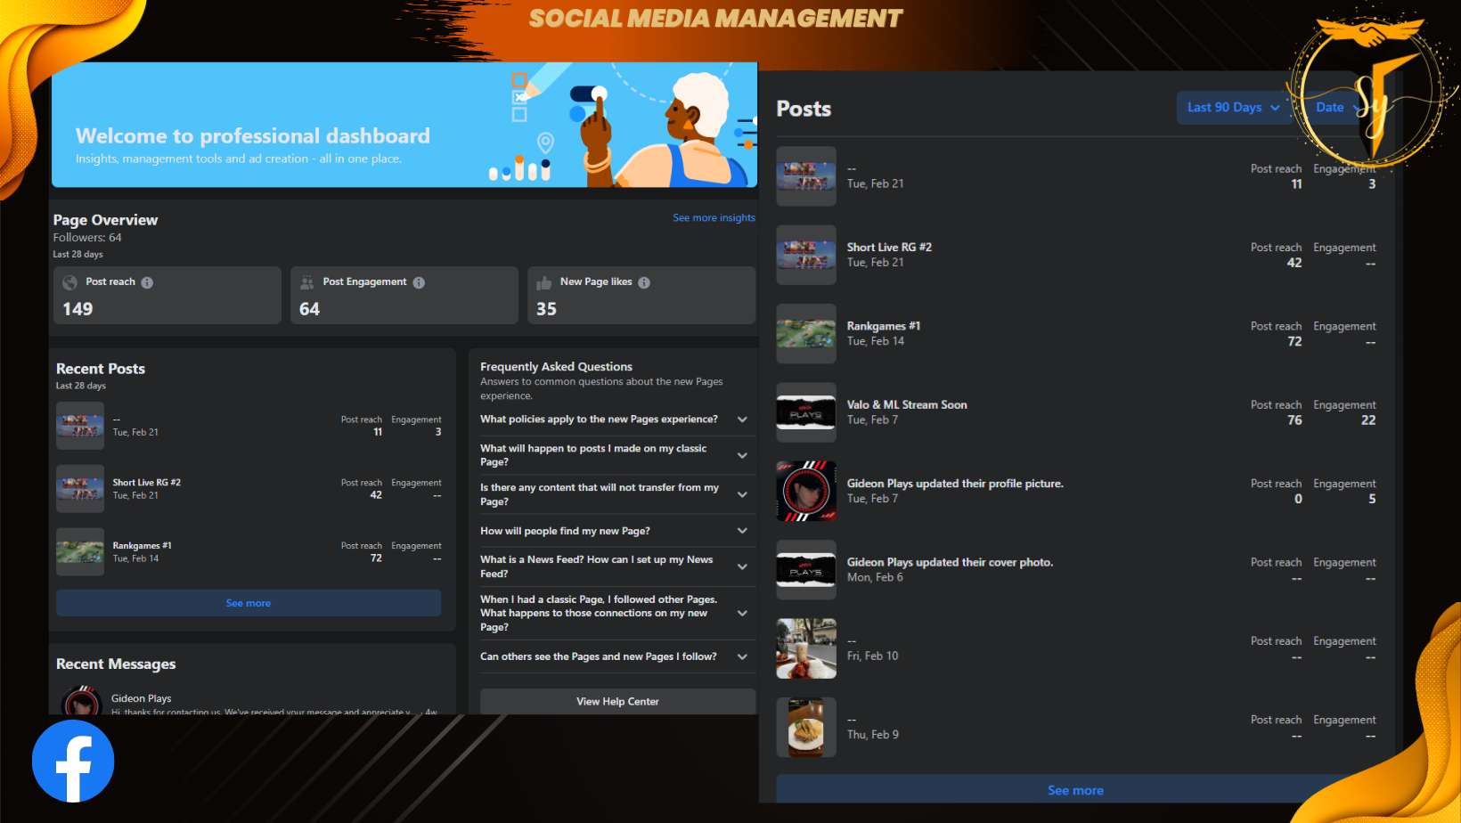Click 'Valo & ML Stream Soon' post title
Screen dimensions: 1461x823
point(907,404)
